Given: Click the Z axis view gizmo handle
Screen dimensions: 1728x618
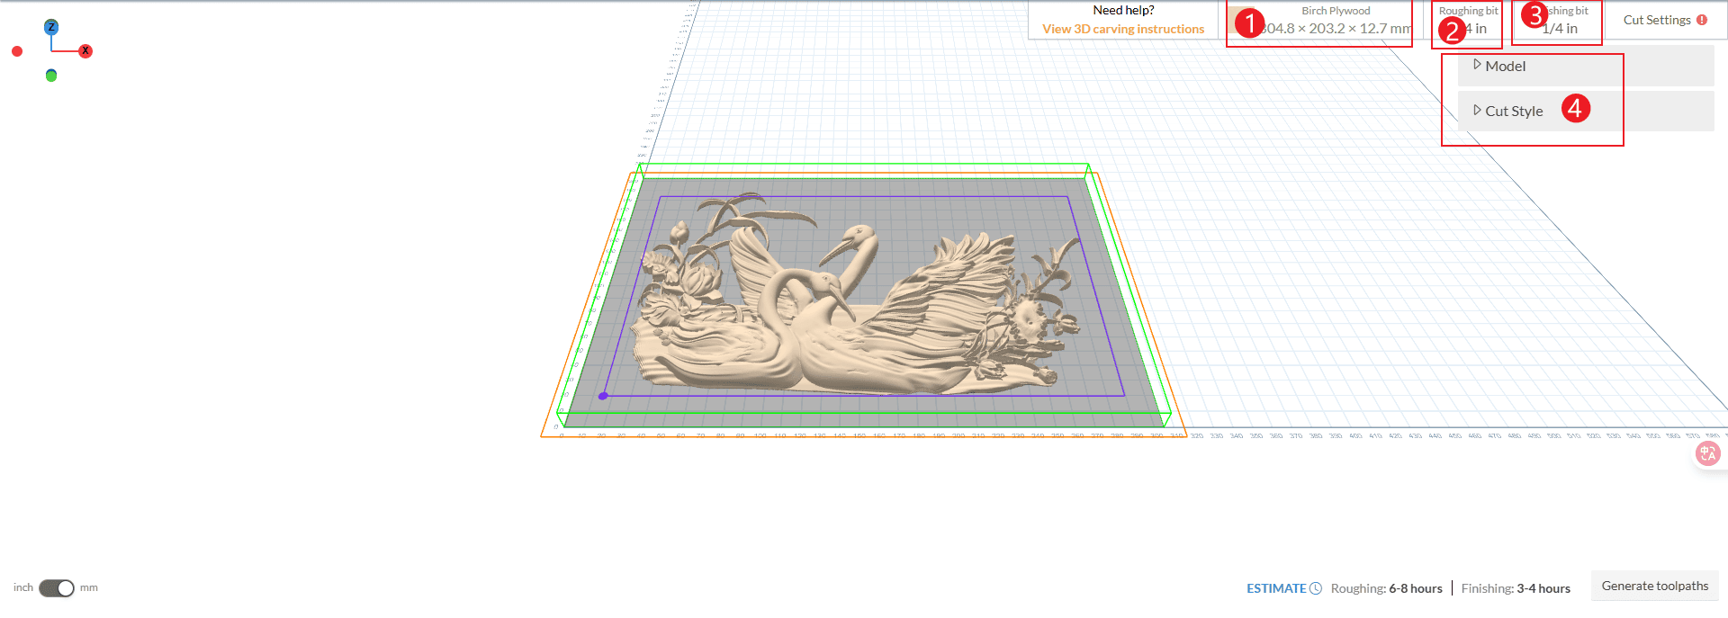Looking at the screenshot, I should click(x=51, y=27).
